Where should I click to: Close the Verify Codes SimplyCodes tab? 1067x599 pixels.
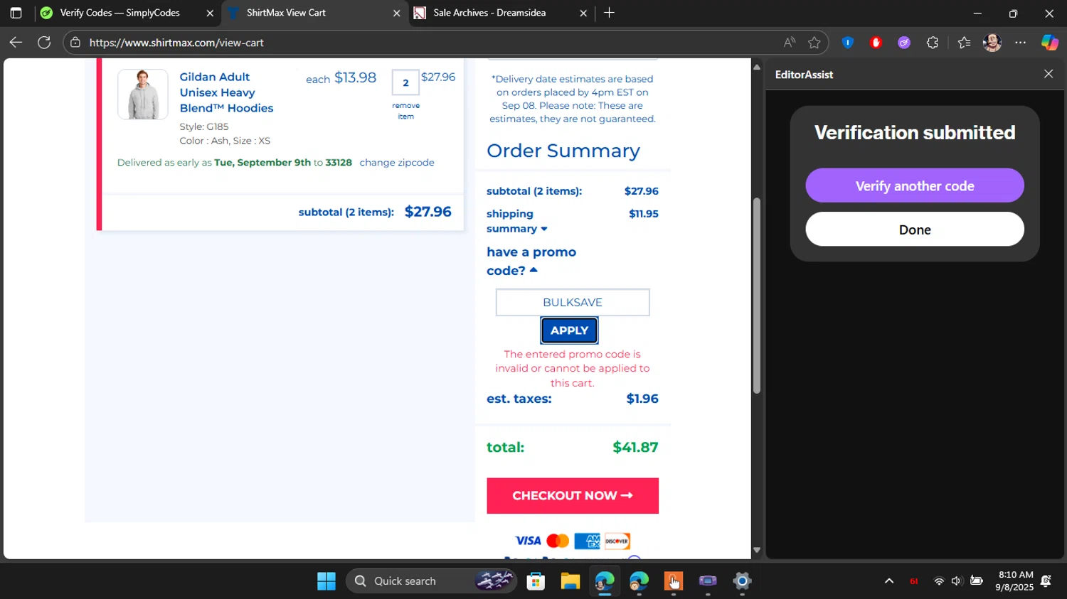(210, 13)
